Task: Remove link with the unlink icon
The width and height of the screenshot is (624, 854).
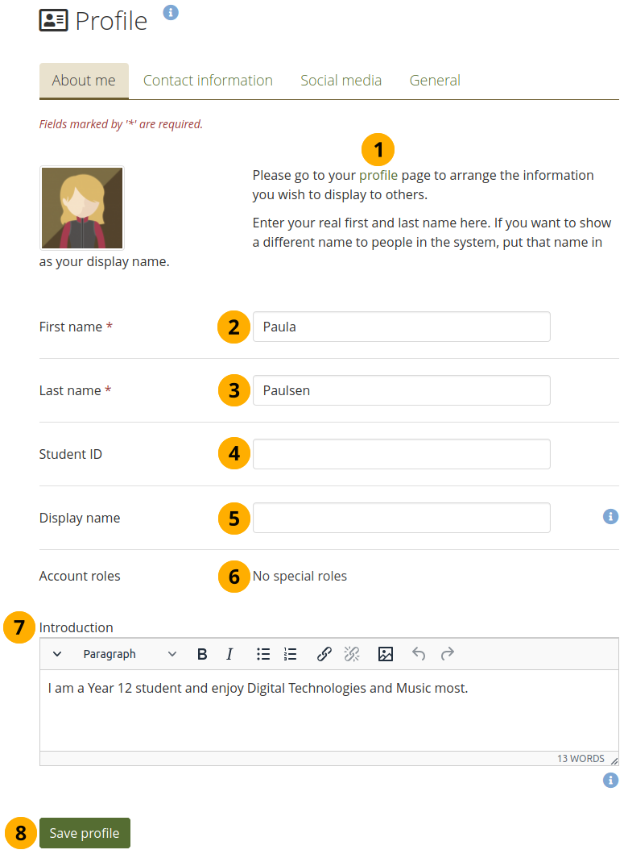Action: [x=352, y=654]
